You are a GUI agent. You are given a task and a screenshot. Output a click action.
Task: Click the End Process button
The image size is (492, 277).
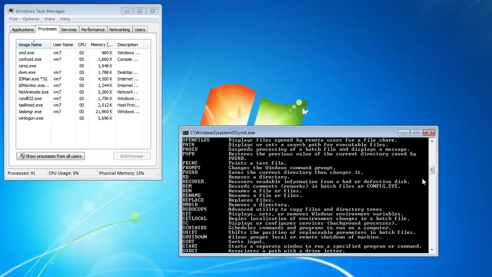[131, 156]
